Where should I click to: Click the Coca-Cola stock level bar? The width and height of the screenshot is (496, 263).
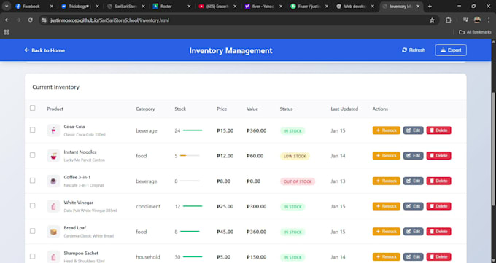(x=193, y=130)
